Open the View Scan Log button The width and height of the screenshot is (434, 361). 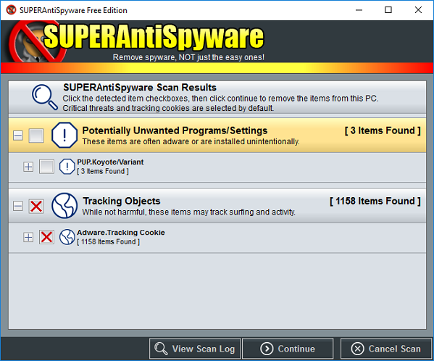point(195,349)
